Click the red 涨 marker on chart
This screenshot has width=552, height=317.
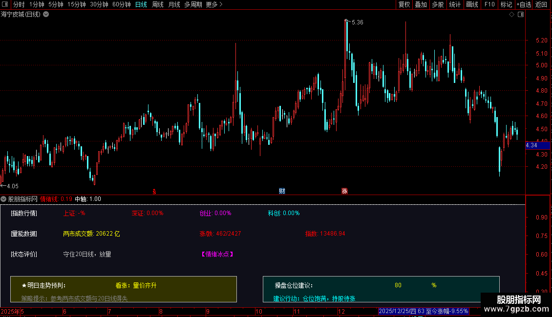point(344,191)
